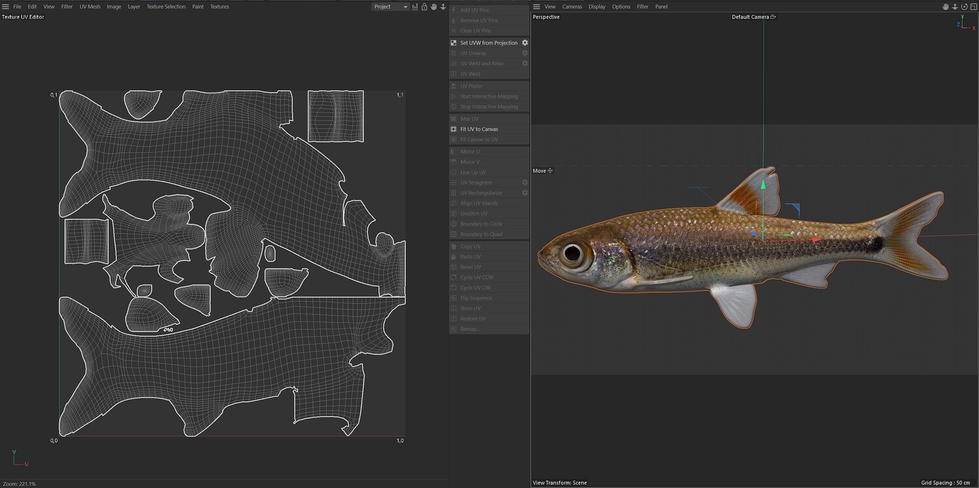Viewport: 979px width, 488px height.
Task: Open the viewport hamburger menu
Action: pyautogui.click(x=536, y=7)
